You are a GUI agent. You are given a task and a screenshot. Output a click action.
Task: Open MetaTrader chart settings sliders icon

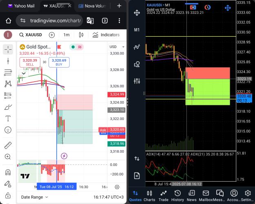point(137,81)
